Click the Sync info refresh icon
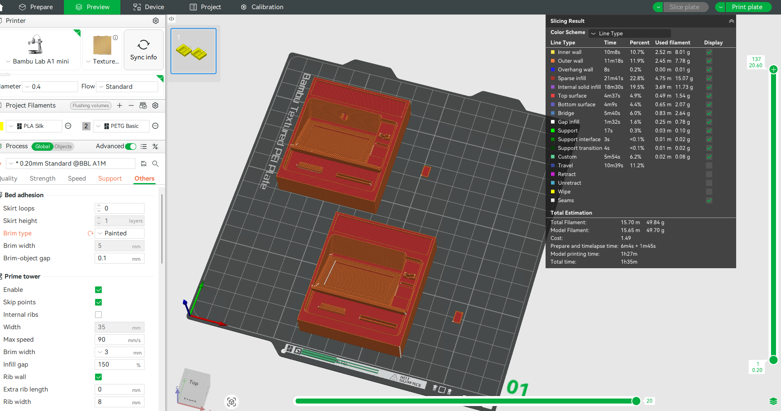The width and height of the screenshot is (781, 411). (x=144, y=44)
